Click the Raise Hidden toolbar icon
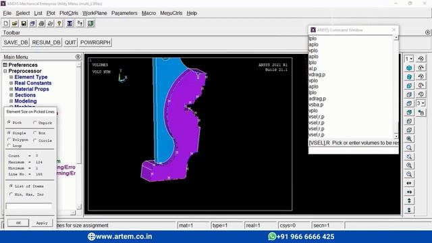The height and width of the screenshot is (243, 432). point(70,24)
